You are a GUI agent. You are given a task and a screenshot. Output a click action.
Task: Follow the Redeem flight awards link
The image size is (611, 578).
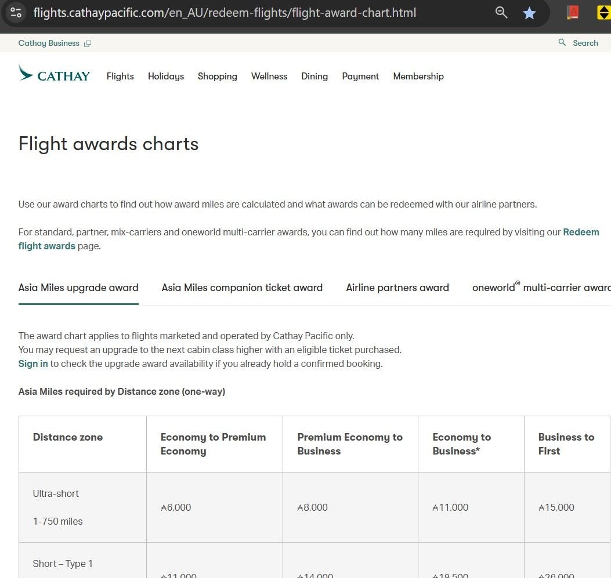(x=581, y=232)
